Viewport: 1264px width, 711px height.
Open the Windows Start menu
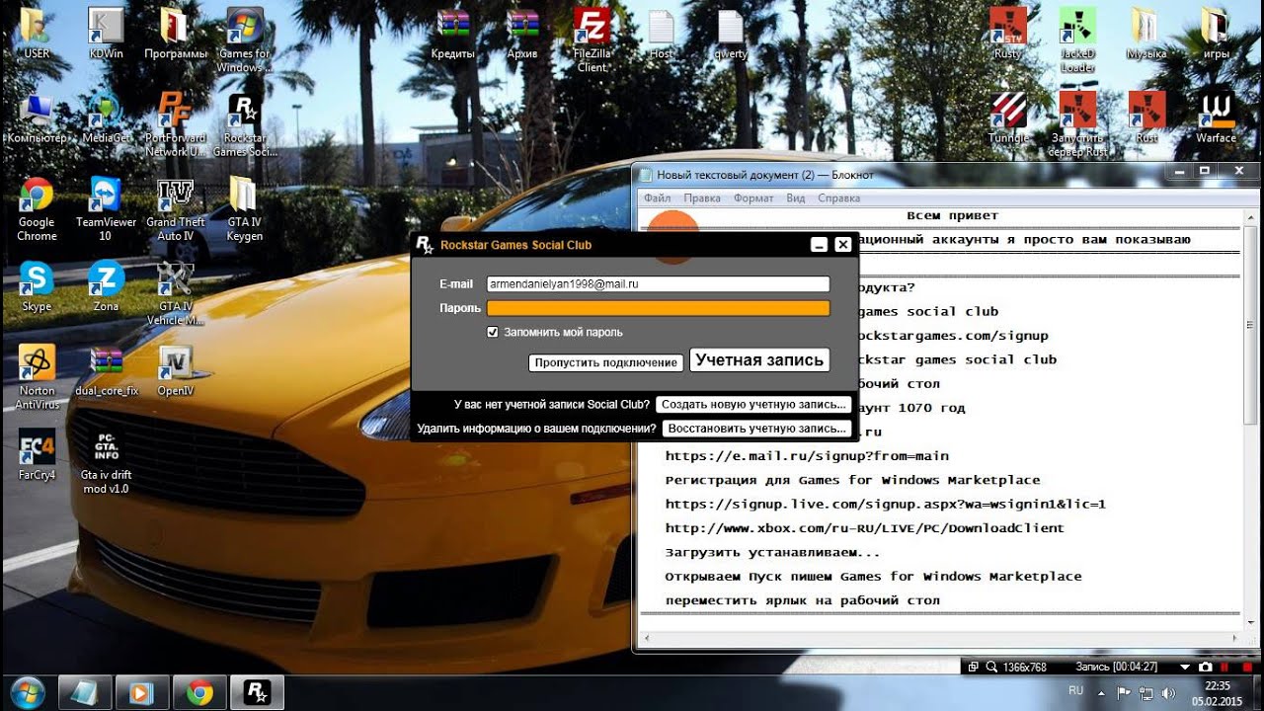click(27, 692)
